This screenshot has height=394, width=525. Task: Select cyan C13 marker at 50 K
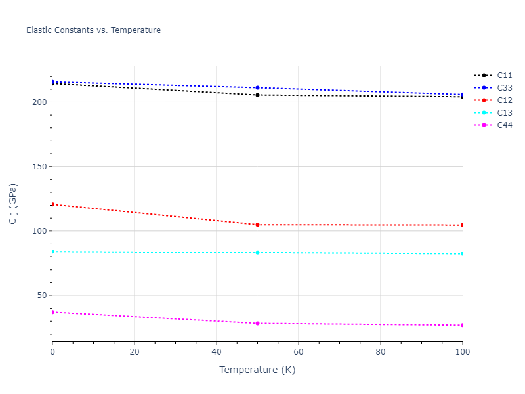(257, 253)
